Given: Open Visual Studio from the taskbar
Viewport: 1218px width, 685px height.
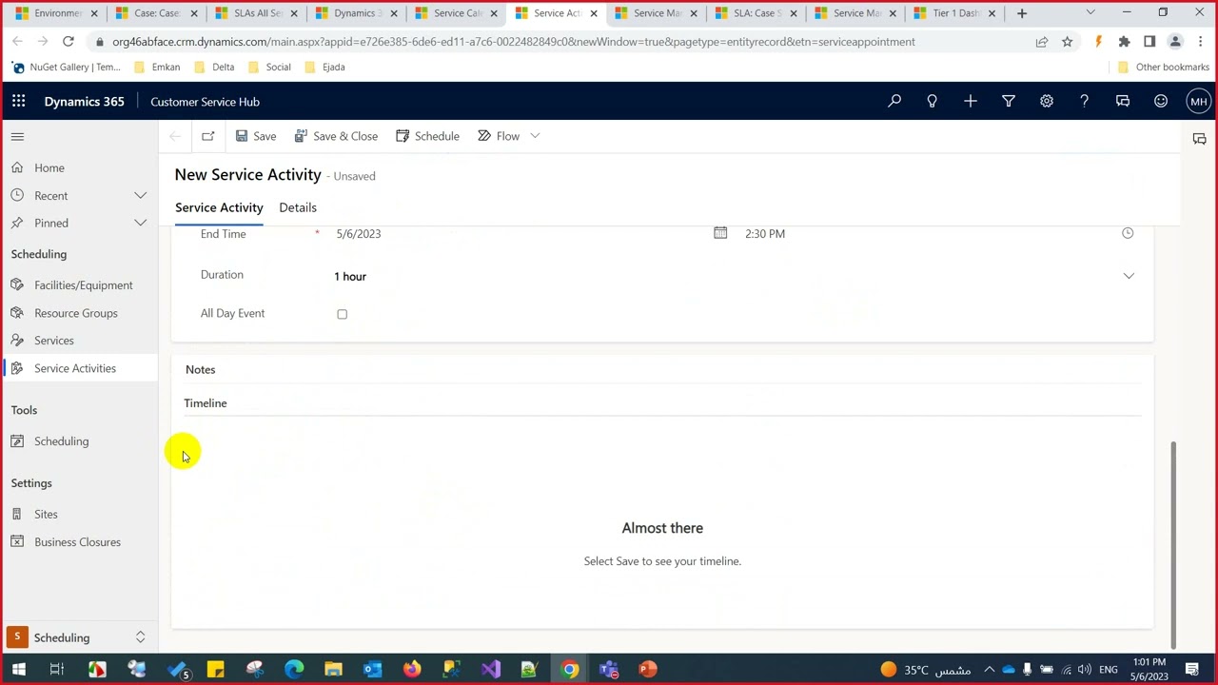Looking at the screenshot, I should pyautogui.click(x=490, y=669).
